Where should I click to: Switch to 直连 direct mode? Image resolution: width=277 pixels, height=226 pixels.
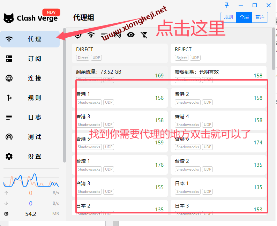click(260, 17)
